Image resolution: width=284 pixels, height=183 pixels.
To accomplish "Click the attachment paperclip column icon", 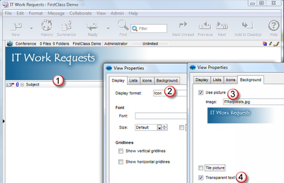I will (17, 84).
